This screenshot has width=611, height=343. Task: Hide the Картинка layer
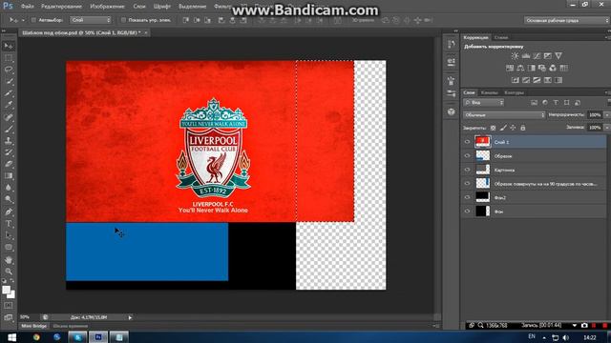pyautogui.click(x=467, y=170)
